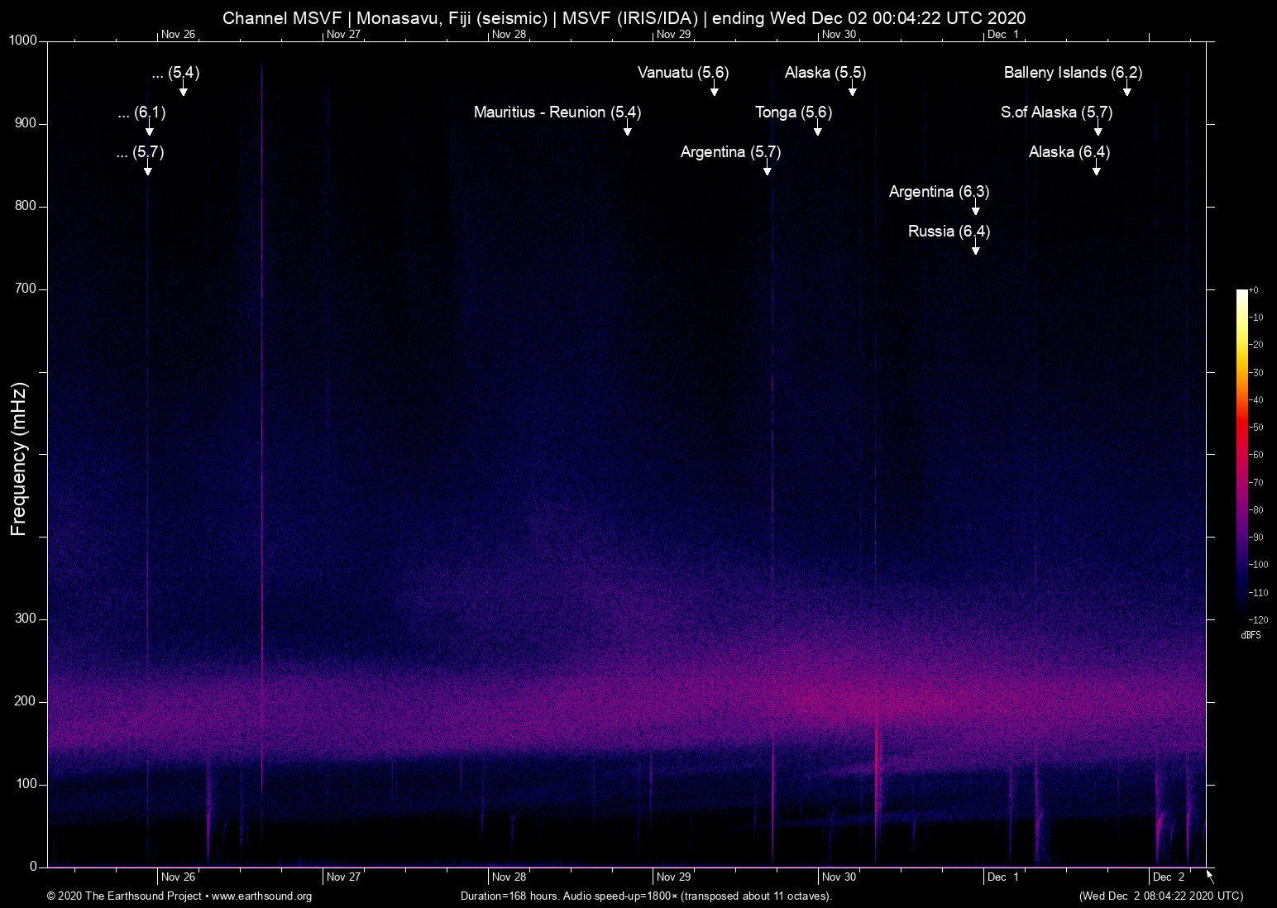Click the 1000 frequency axis tick label
Image resolution: width=1277 pixels, height=908 pixels.
(23, 41)
